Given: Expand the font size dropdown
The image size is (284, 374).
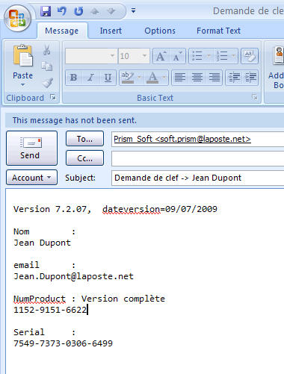Looking at the screenshot, I should pyautogui.click(x=145, y=56).
